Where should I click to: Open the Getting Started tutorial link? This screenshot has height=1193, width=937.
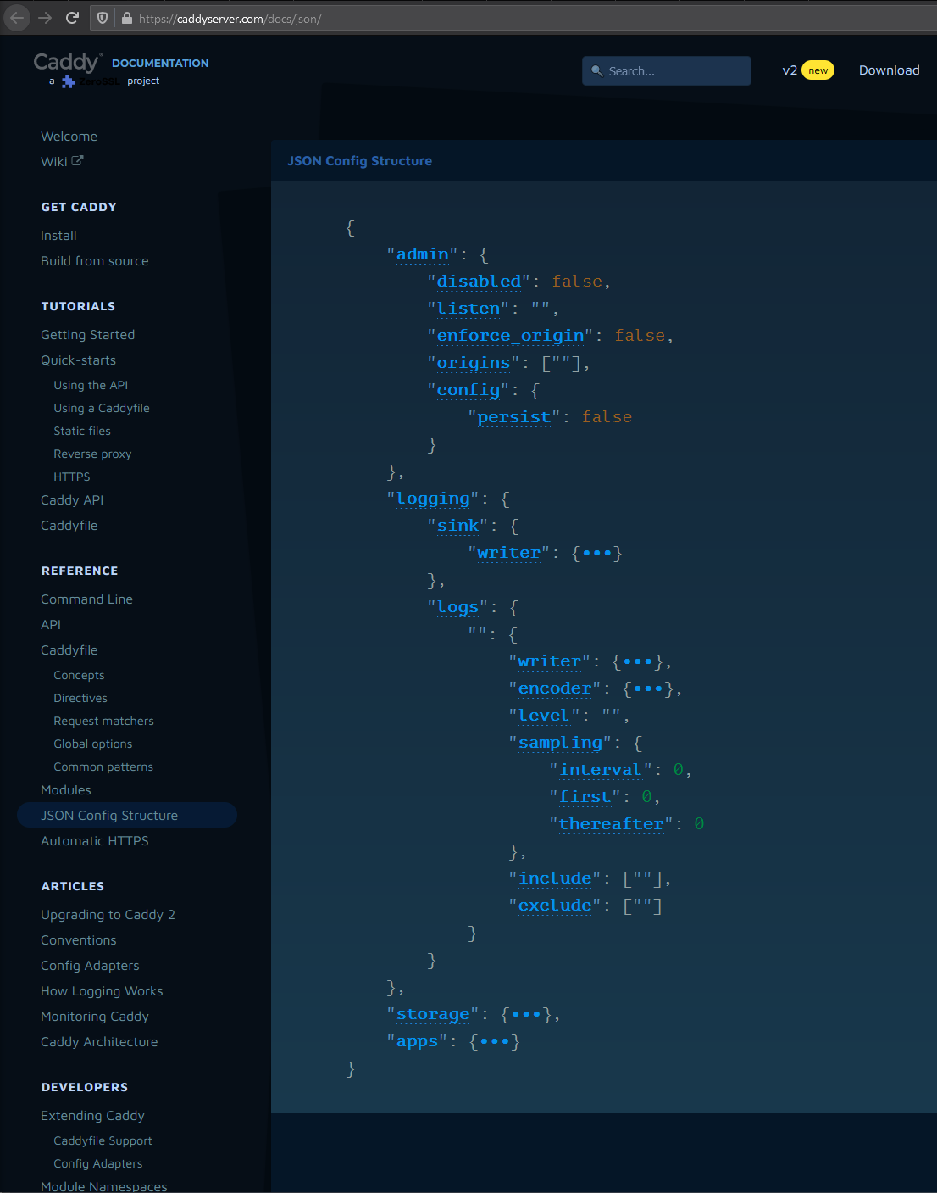[x=87, y=334]
